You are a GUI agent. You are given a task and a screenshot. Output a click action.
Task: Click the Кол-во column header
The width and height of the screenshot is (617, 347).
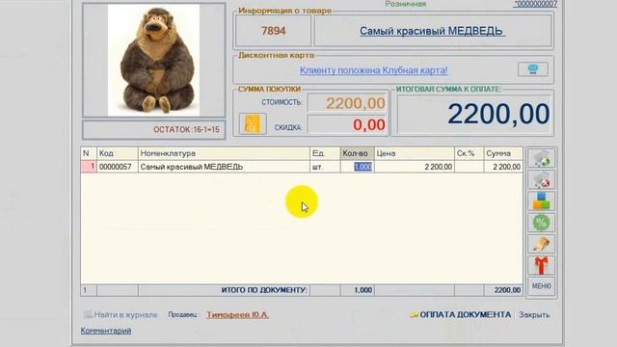click(358, 153)
